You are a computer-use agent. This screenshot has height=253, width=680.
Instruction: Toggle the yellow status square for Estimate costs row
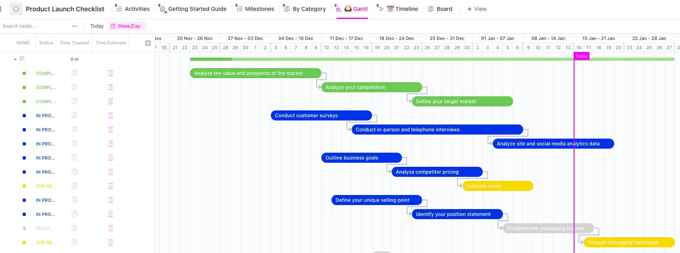point(24,186)
